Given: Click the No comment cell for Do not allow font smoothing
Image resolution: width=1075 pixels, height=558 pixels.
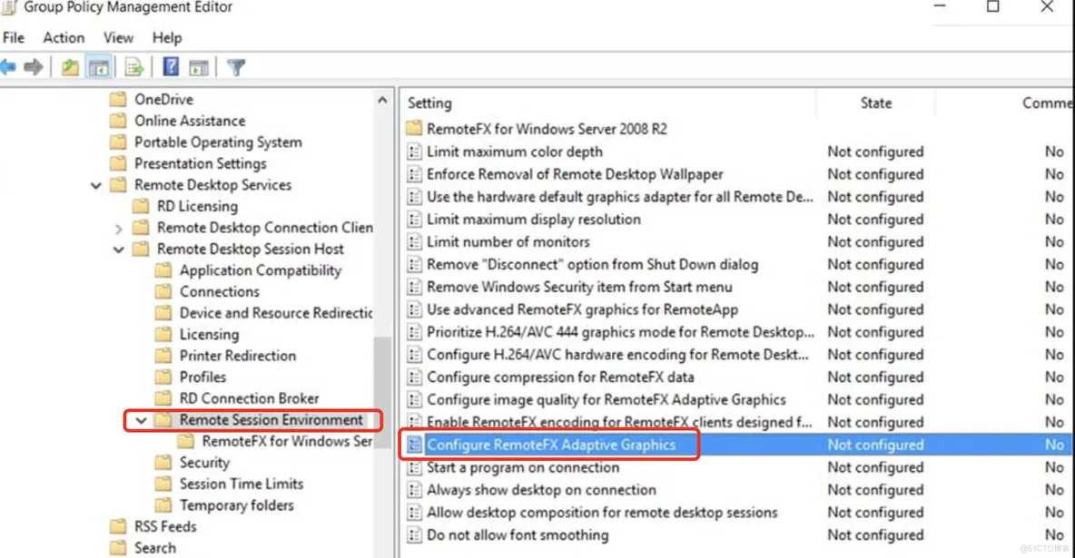Looking at the screenshot, I should (1054, 534).
